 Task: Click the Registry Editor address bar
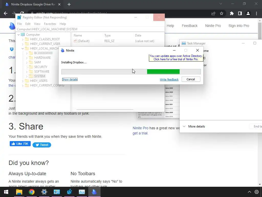click(x=90, y=29)
